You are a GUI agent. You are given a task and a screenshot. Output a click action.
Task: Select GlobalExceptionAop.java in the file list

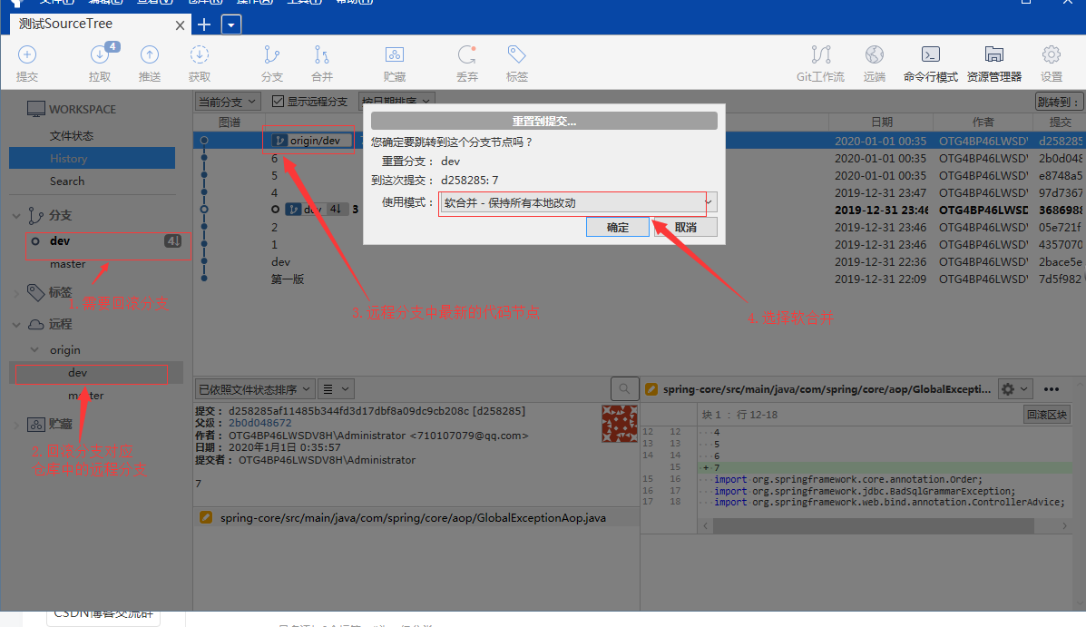416,517
